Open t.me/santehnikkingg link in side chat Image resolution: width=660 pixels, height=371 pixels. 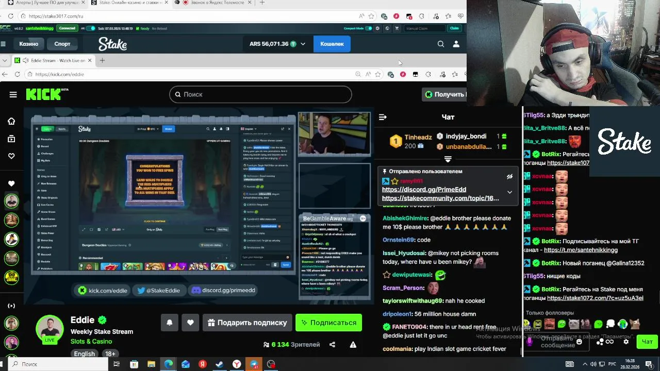(x=581, y=250)
